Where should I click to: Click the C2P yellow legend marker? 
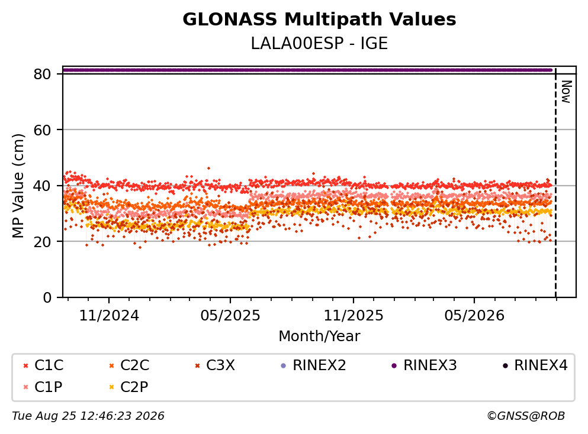(x=111, y=387)
